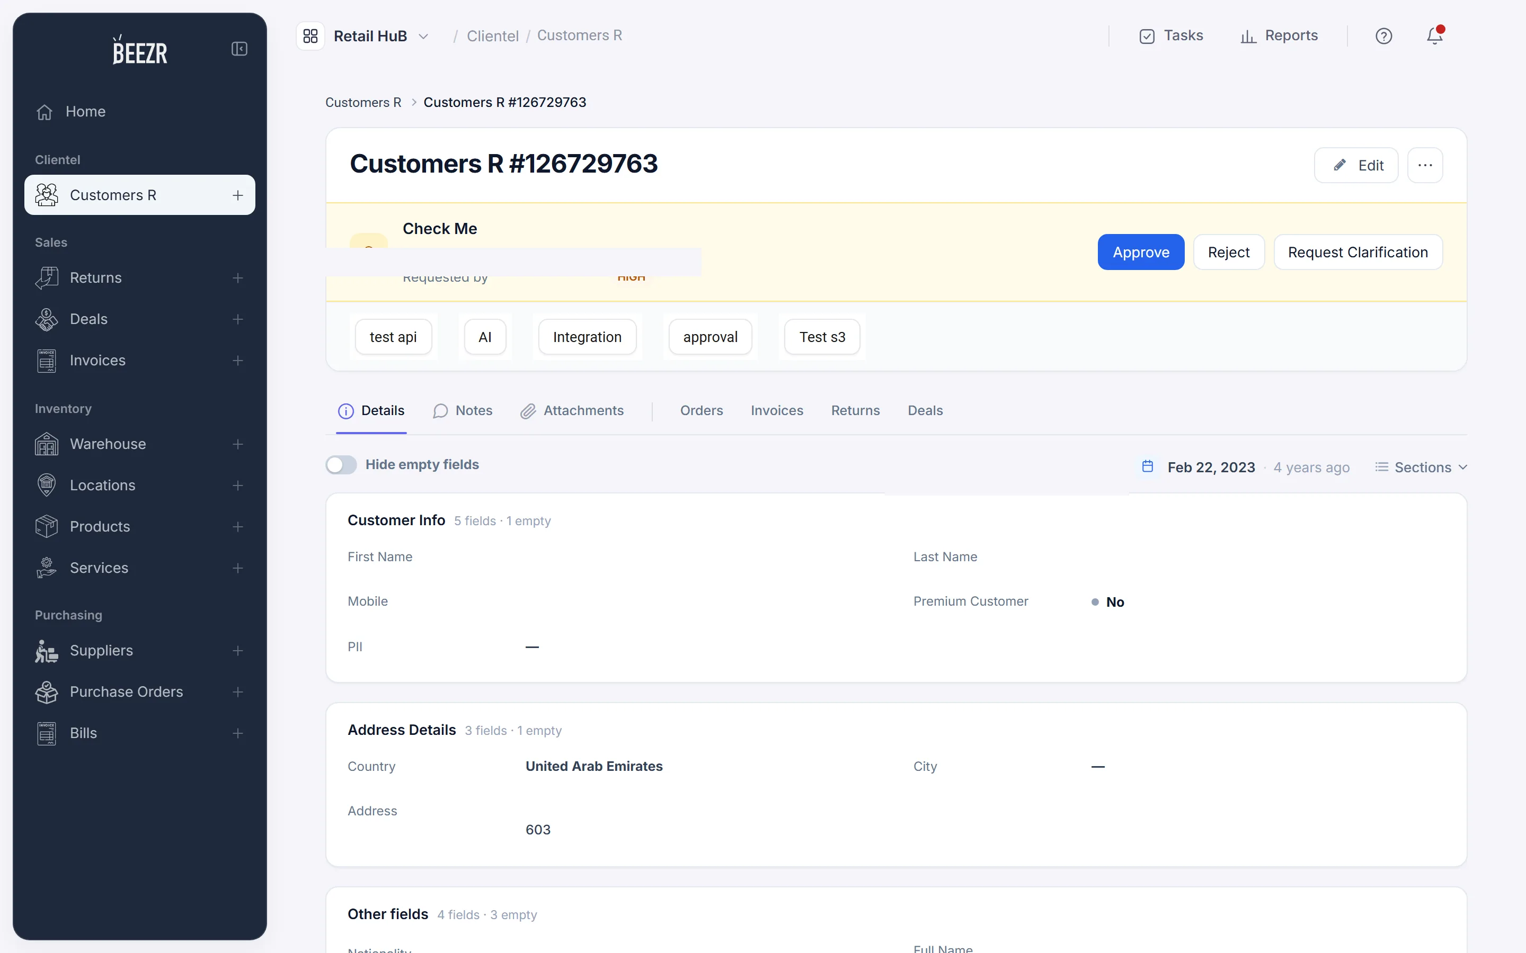Open the app grid icon beside Retail HuB
Viewport: 1526px width, 953px height.
click(310, 36)
